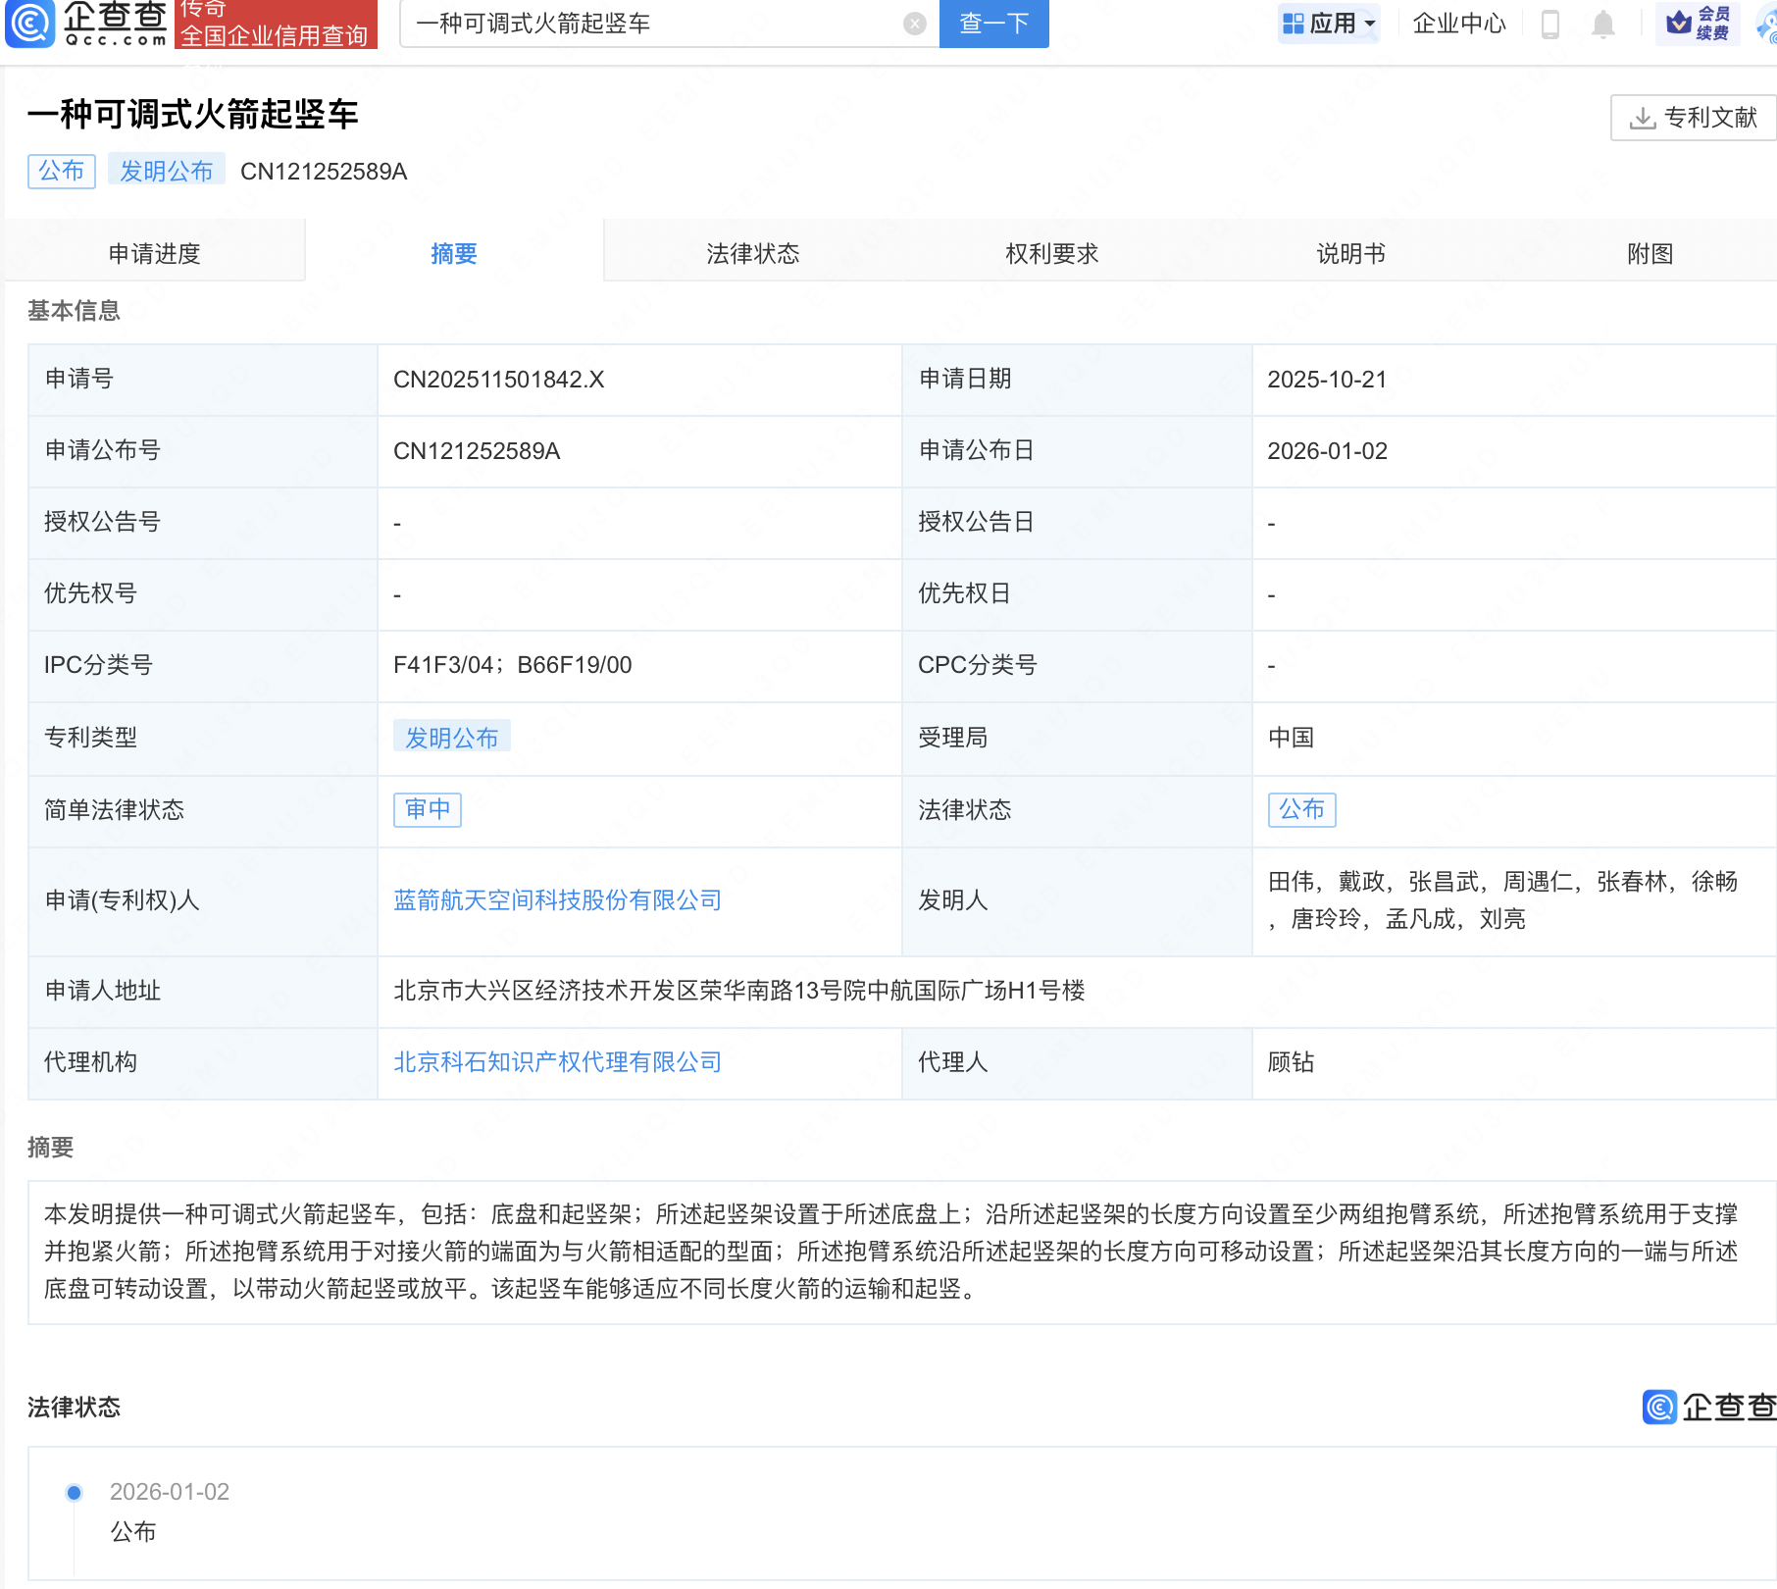1777x1589 pixels.
Task: Go to 企业中心
Action: pyautogui.click(x=1458, y=24)
